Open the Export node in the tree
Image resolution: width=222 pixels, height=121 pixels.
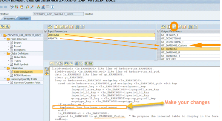click(17, 46)
